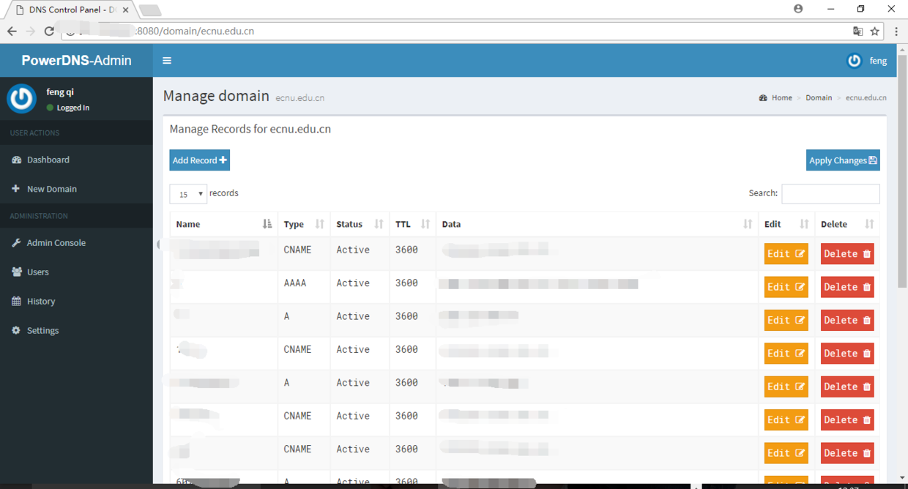Open the 15 records per page dropdown

pos(188,194)
